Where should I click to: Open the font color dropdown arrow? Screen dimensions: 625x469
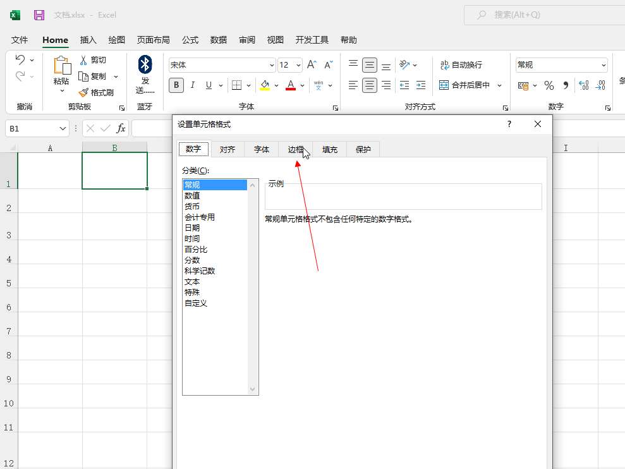(x=302, y=85)
